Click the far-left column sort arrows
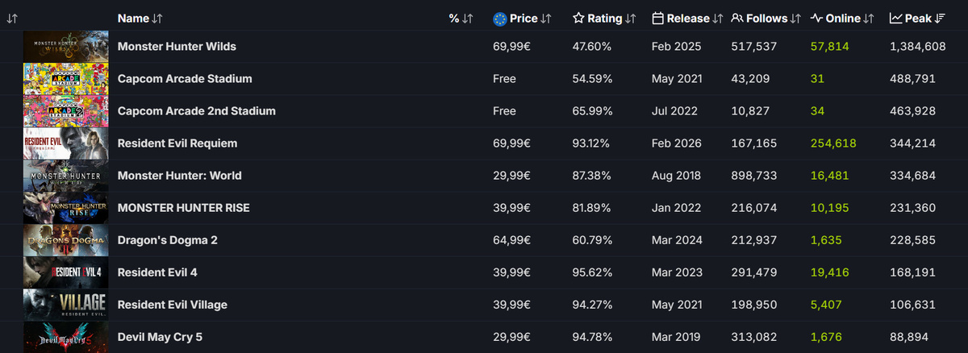Screen dimensions: 968x353 tap(11, 19)
